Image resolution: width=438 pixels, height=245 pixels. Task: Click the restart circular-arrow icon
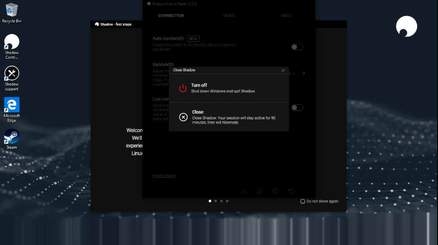pos(291,191)
